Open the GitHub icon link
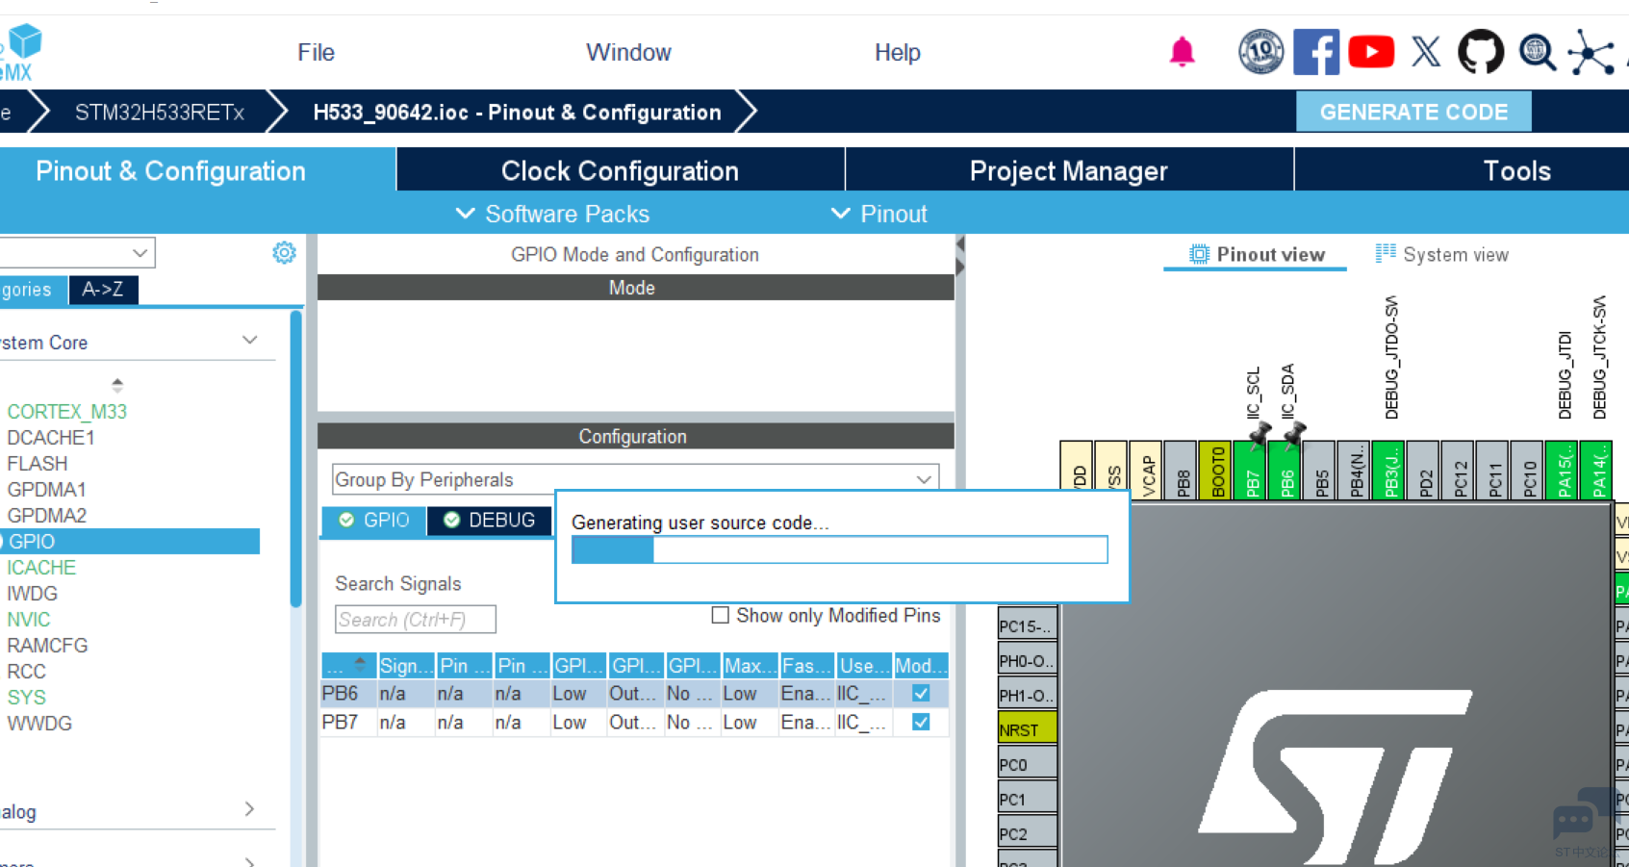This screenshot has width=1629, height=867. (1481, 52)
